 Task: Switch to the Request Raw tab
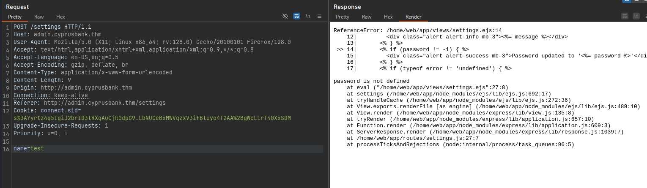pos(39,17)
